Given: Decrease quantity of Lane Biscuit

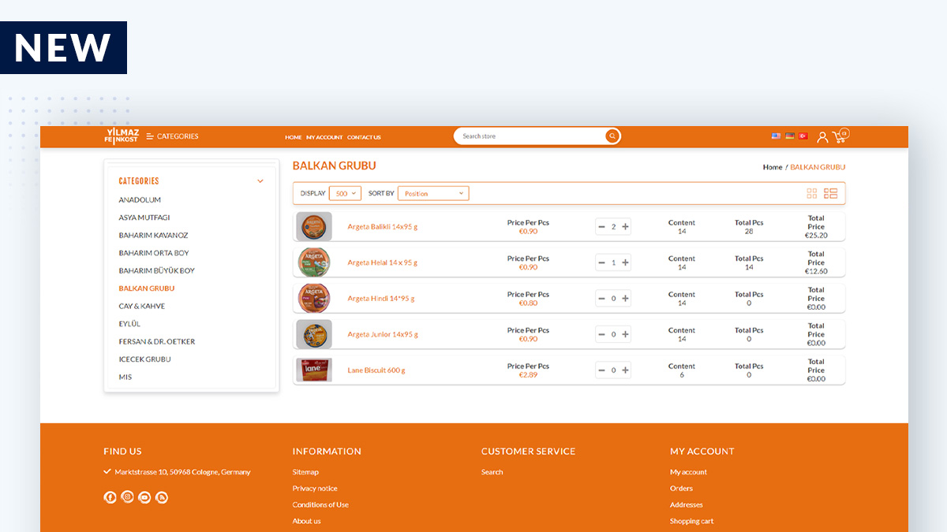Looking at the screenshot, I should 602,370.
